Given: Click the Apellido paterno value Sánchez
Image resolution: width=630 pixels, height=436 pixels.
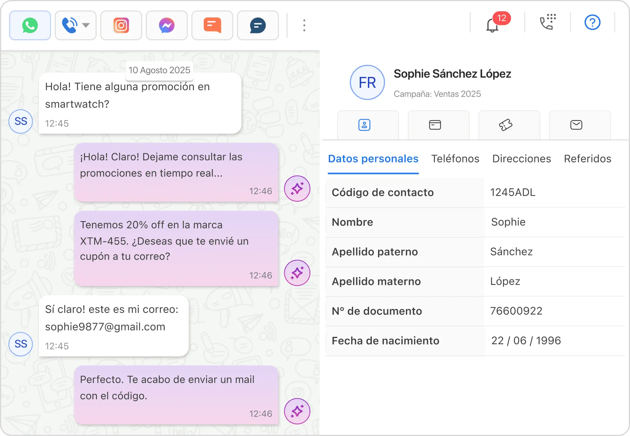Looking at the screenshot, I should 511,252.
